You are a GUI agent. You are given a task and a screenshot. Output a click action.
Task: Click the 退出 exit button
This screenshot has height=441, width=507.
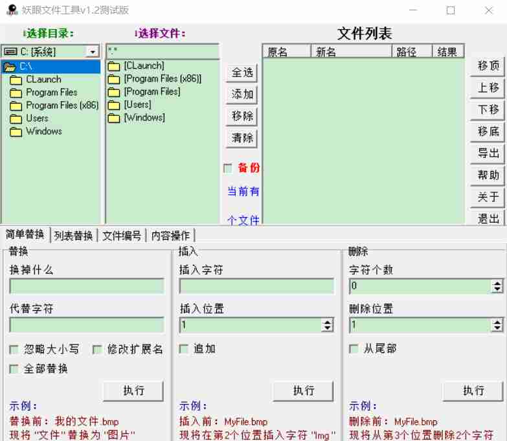[488, 218]
